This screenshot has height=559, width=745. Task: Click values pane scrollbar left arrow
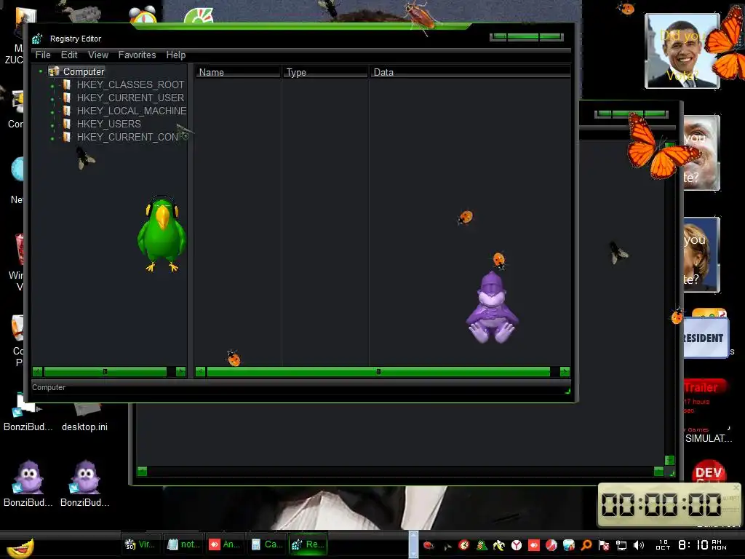coord(201,372)
